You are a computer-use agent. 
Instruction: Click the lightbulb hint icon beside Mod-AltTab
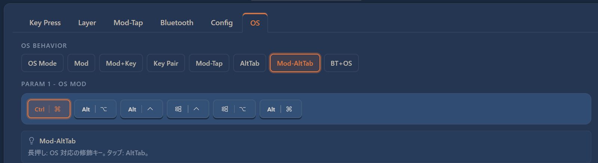[32, 141]
